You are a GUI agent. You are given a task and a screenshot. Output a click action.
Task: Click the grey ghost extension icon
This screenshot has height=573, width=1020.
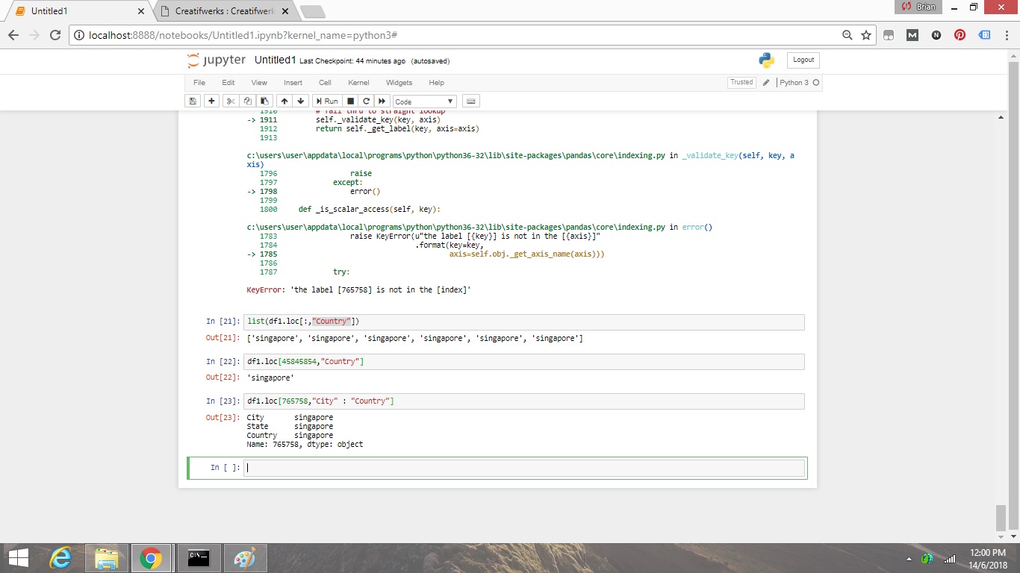pos(889,35)
